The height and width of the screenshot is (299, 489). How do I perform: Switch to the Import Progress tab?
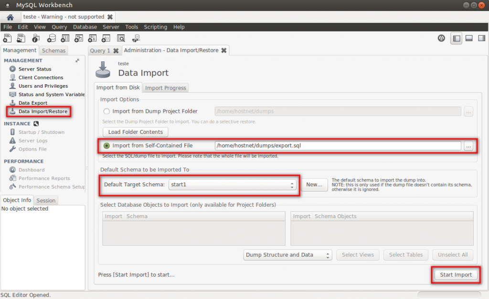tap(165, 88)
